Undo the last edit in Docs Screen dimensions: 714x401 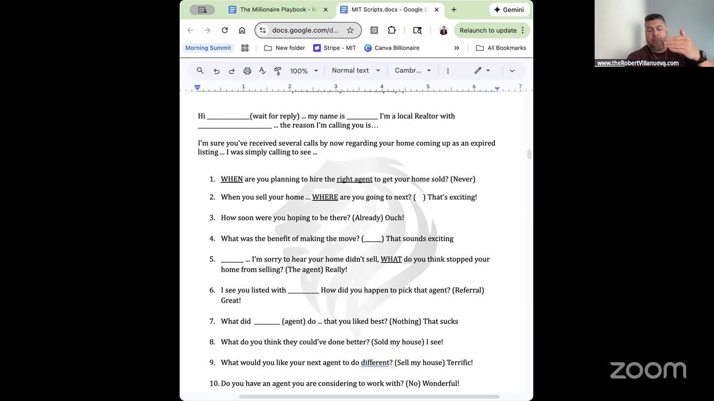[216, 71]
